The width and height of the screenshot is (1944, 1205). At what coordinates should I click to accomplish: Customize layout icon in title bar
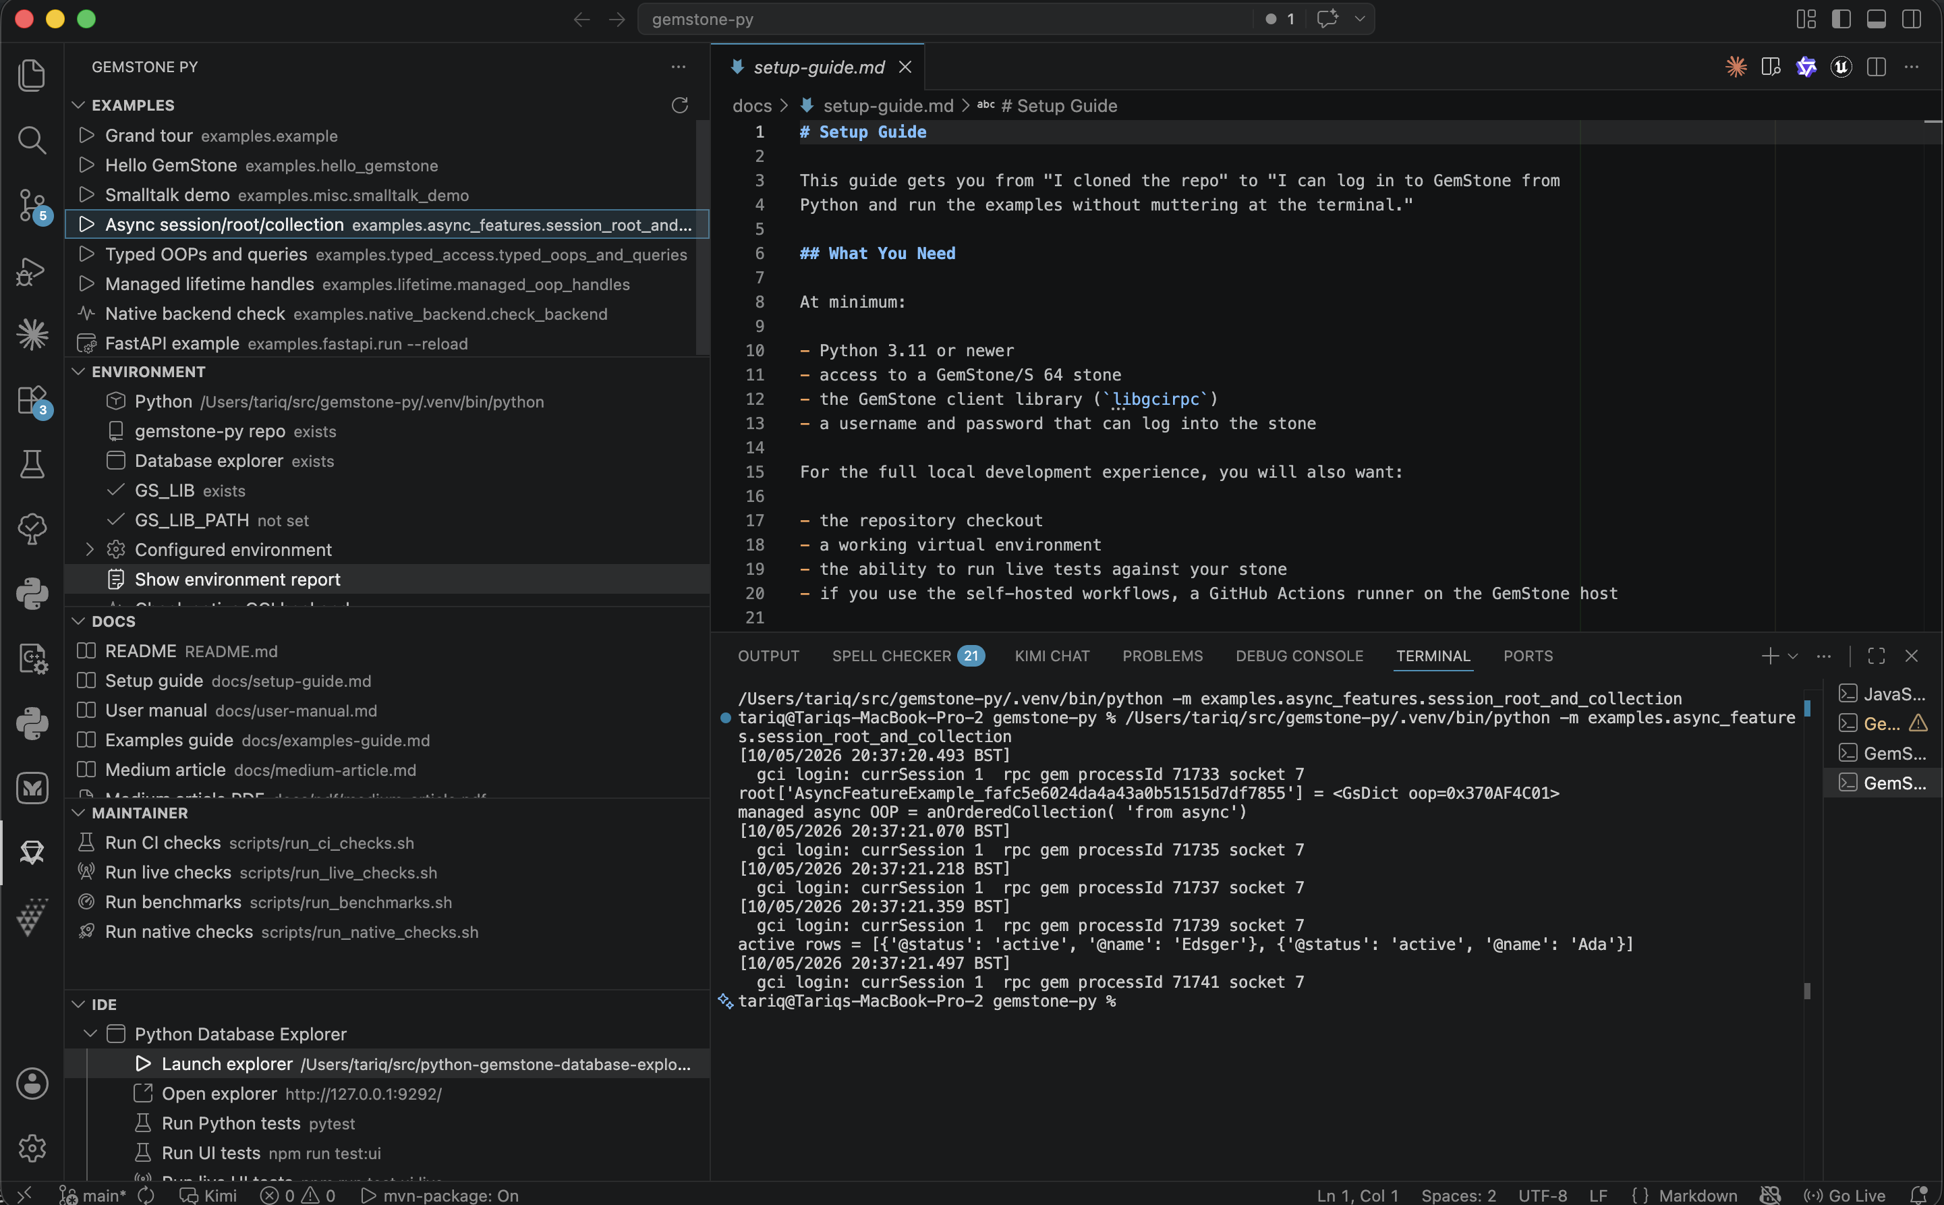click(1806, 19)
